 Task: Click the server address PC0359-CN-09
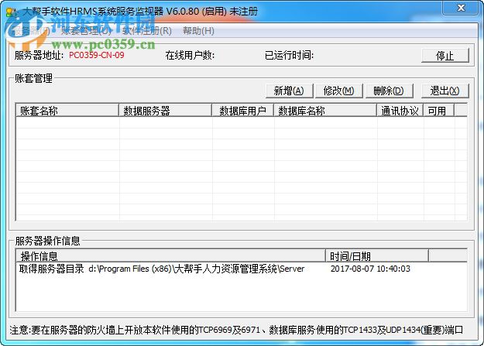97,55
